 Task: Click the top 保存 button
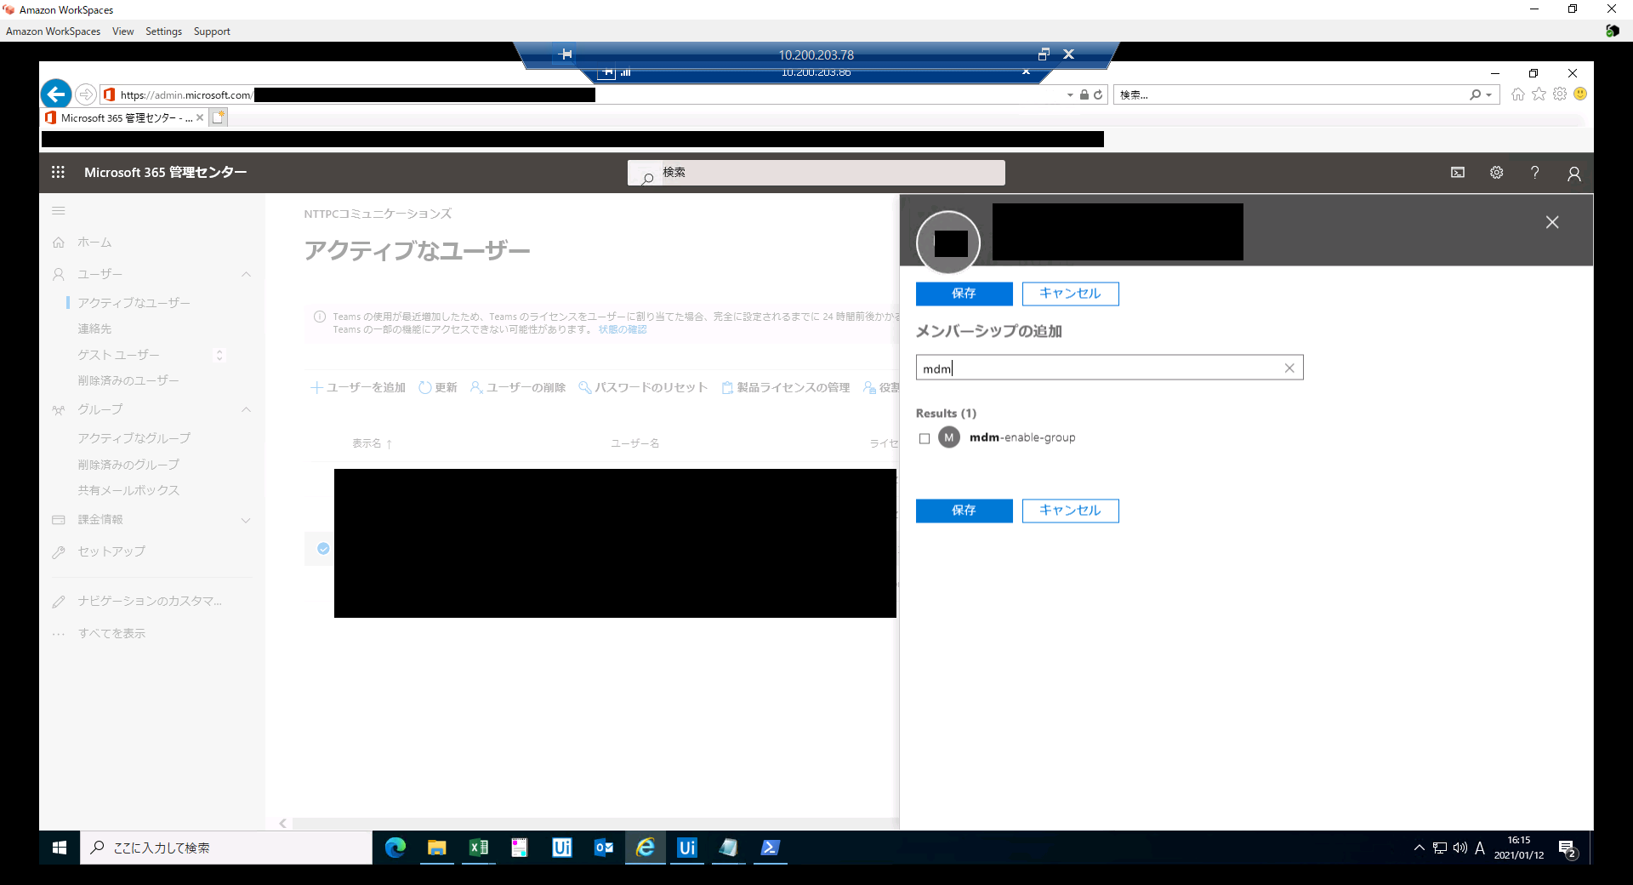click(964, 294)
